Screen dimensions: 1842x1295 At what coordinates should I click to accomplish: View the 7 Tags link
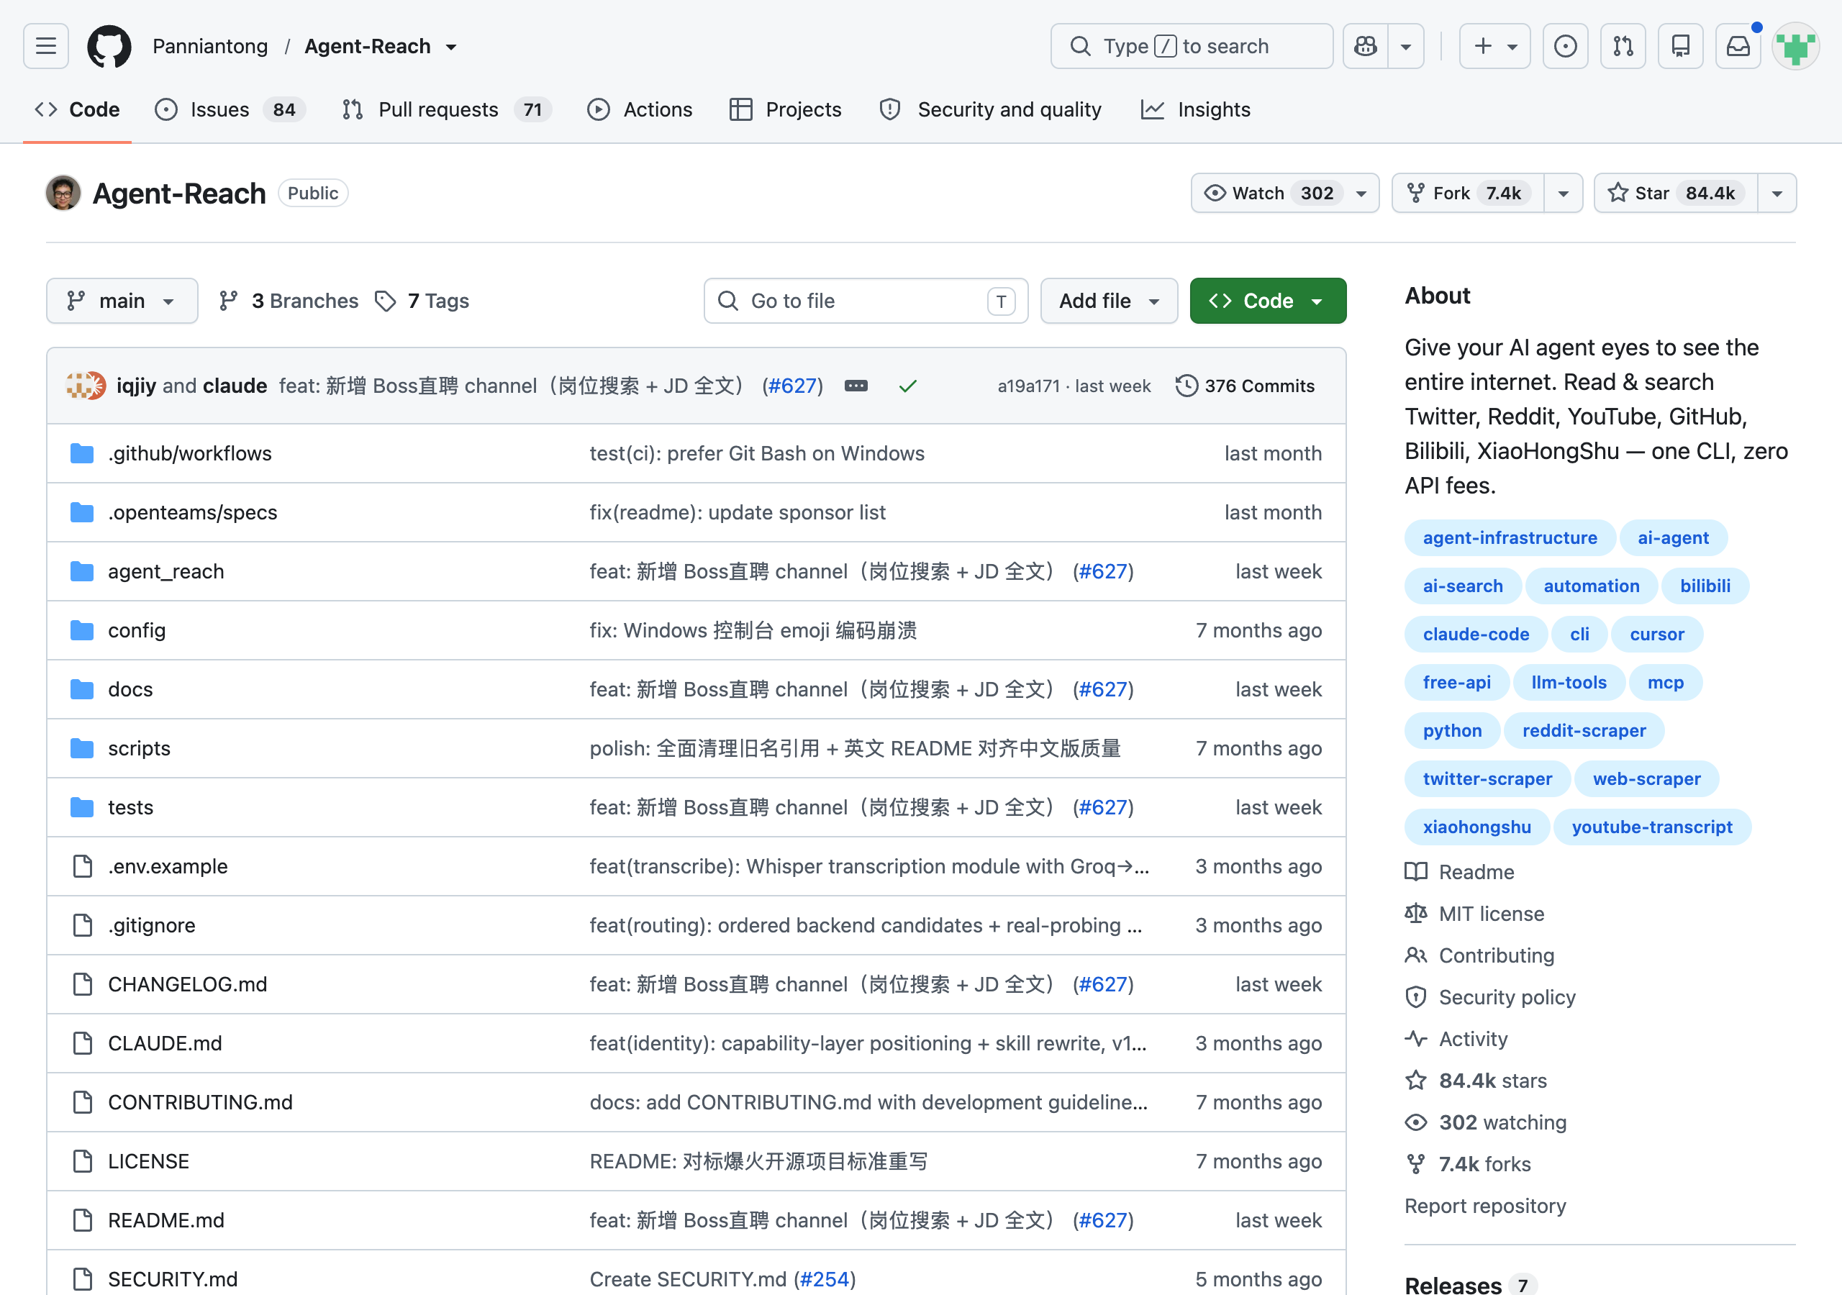pyautogui.click(x=422, y=301)
